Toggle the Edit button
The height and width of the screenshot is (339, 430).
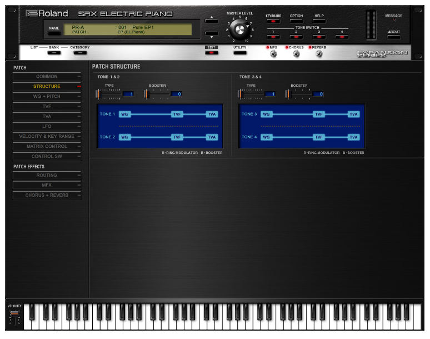click(x=212, y=53)
